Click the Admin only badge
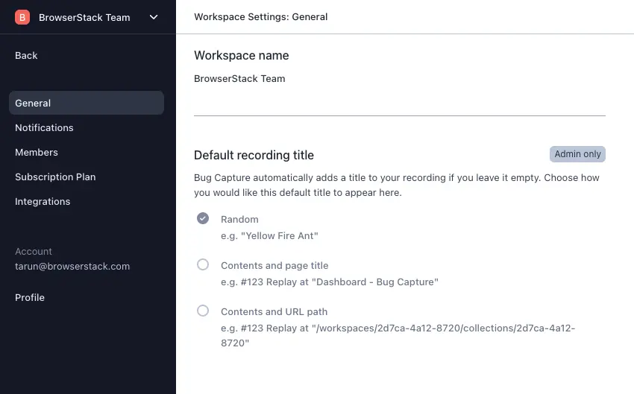Image resolution: width=634 pixels, height=394 pixels. click(x=577, y=154)
